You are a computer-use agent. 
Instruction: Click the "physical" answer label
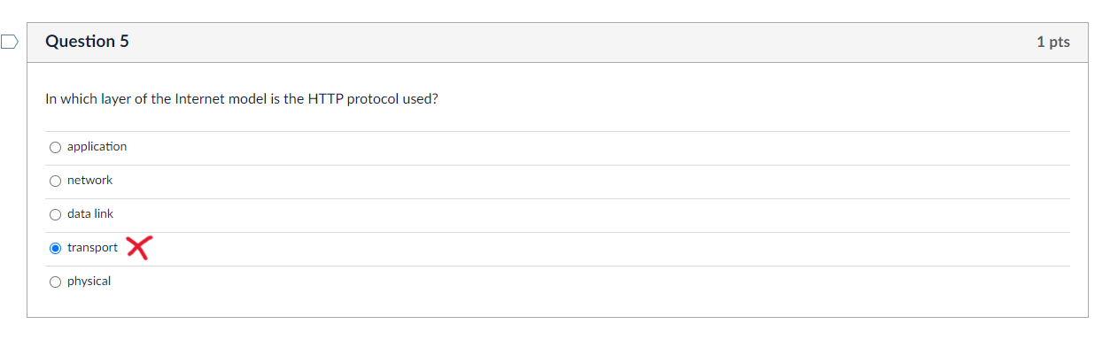(x=89, y=282)
